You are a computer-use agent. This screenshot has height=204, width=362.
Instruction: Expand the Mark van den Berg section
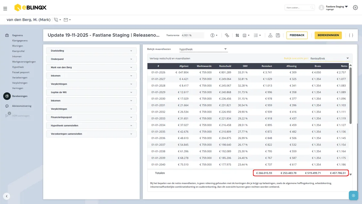[x=91, y=67]
